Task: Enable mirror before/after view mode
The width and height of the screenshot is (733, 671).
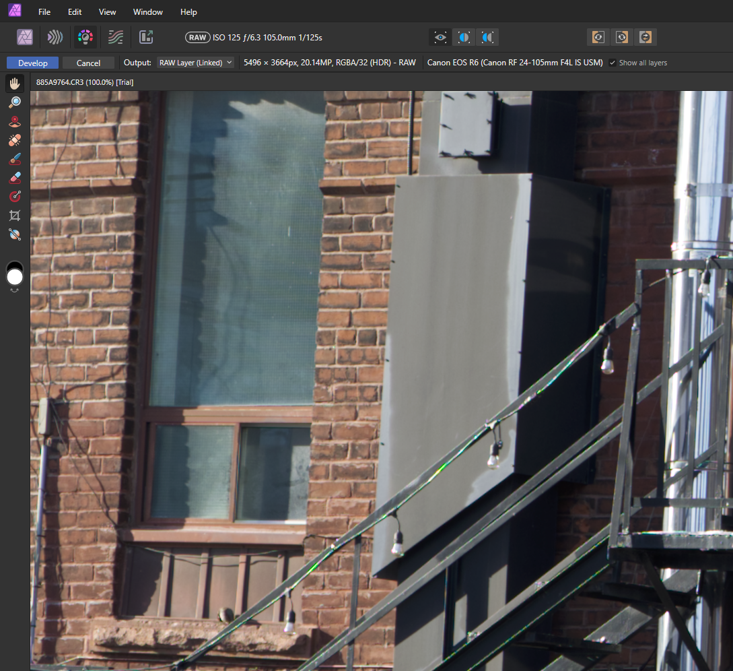Action: pos(487,38)
